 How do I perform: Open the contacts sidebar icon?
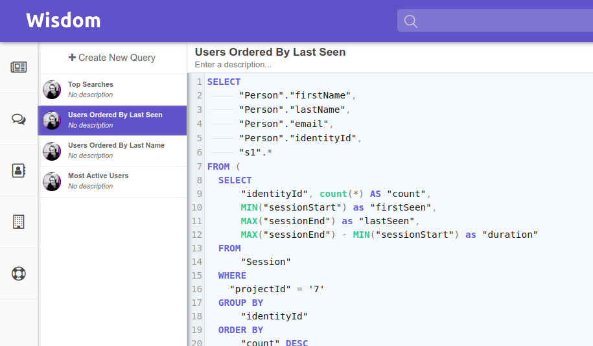pyautogui.click(x=19, y=170)
